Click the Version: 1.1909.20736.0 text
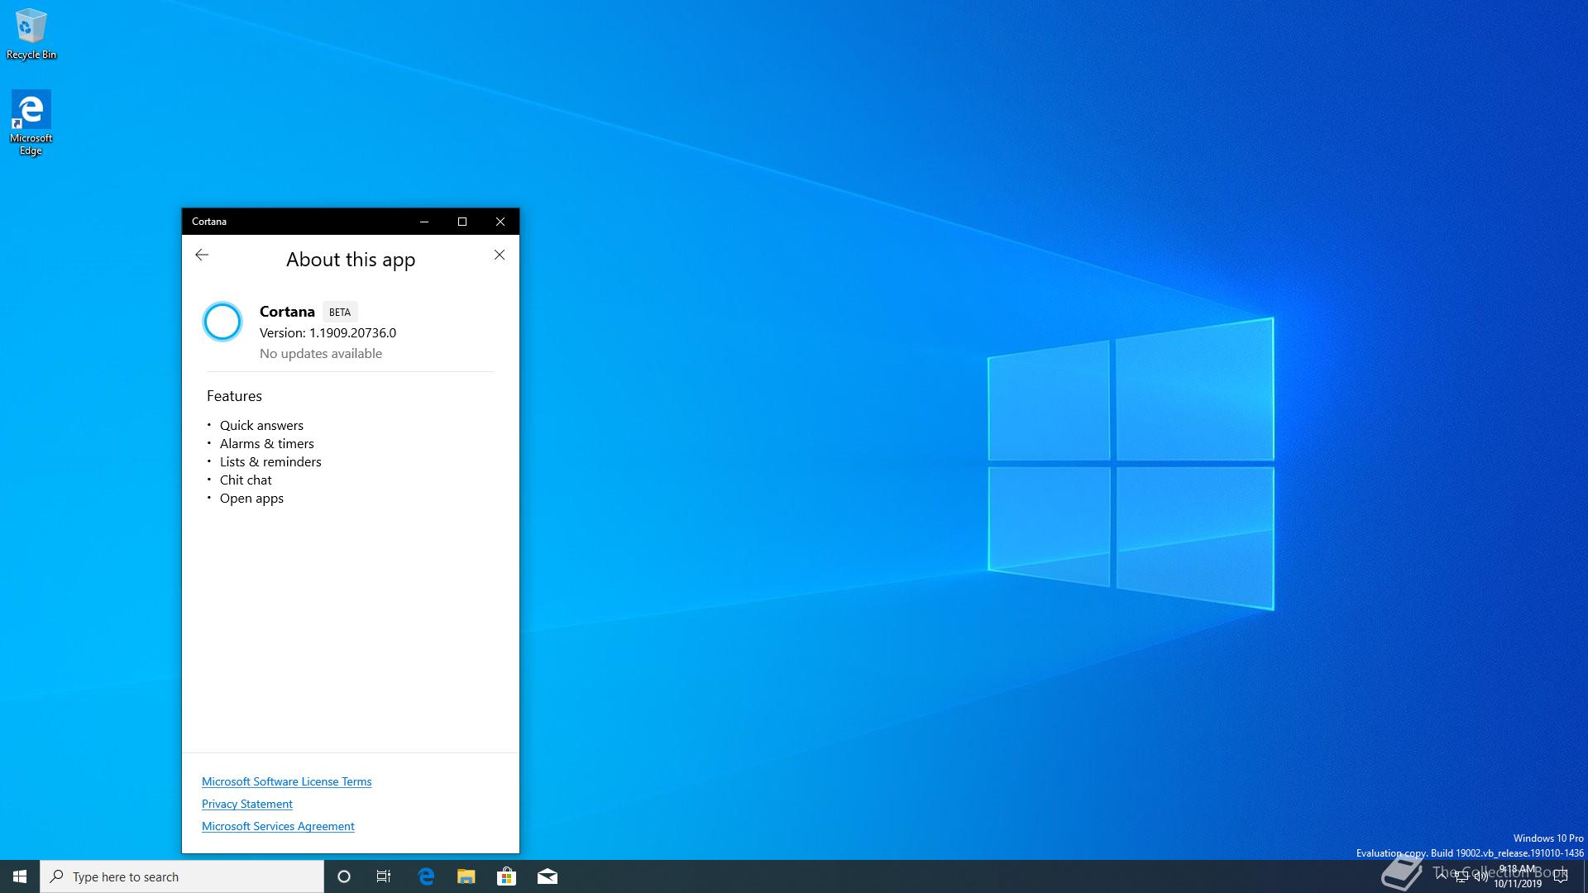1588x893 pixels. pyautogui.click(x=328, y=332)
